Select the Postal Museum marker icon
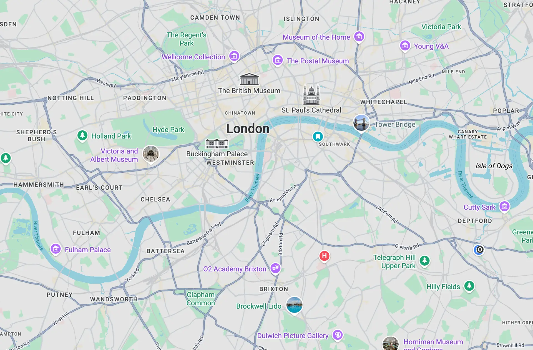Image resolution: width=533 pixels, height=350 pixels. (x=278, y=60)
